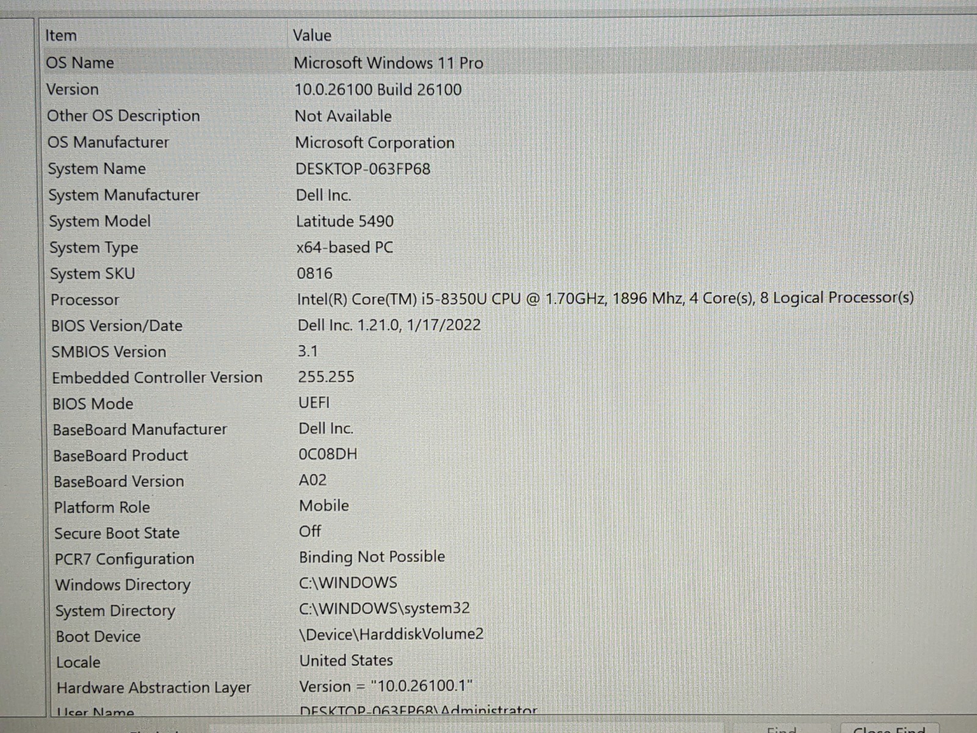
Task: Select the System Name row label
Action: 97,169
